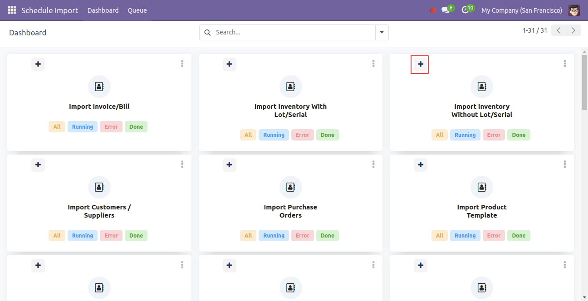The height and width of the screenshot is (301, 588).
Task: Click the red recording indicator dot
Action: pyautogui.click(x=433, y=10)
